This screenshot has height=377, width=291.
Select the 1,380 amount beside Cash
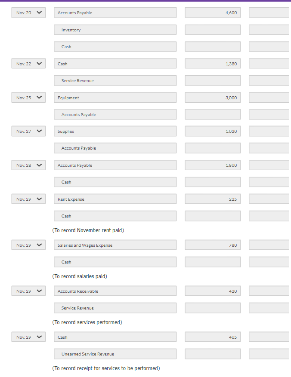[x=212, y=63]
